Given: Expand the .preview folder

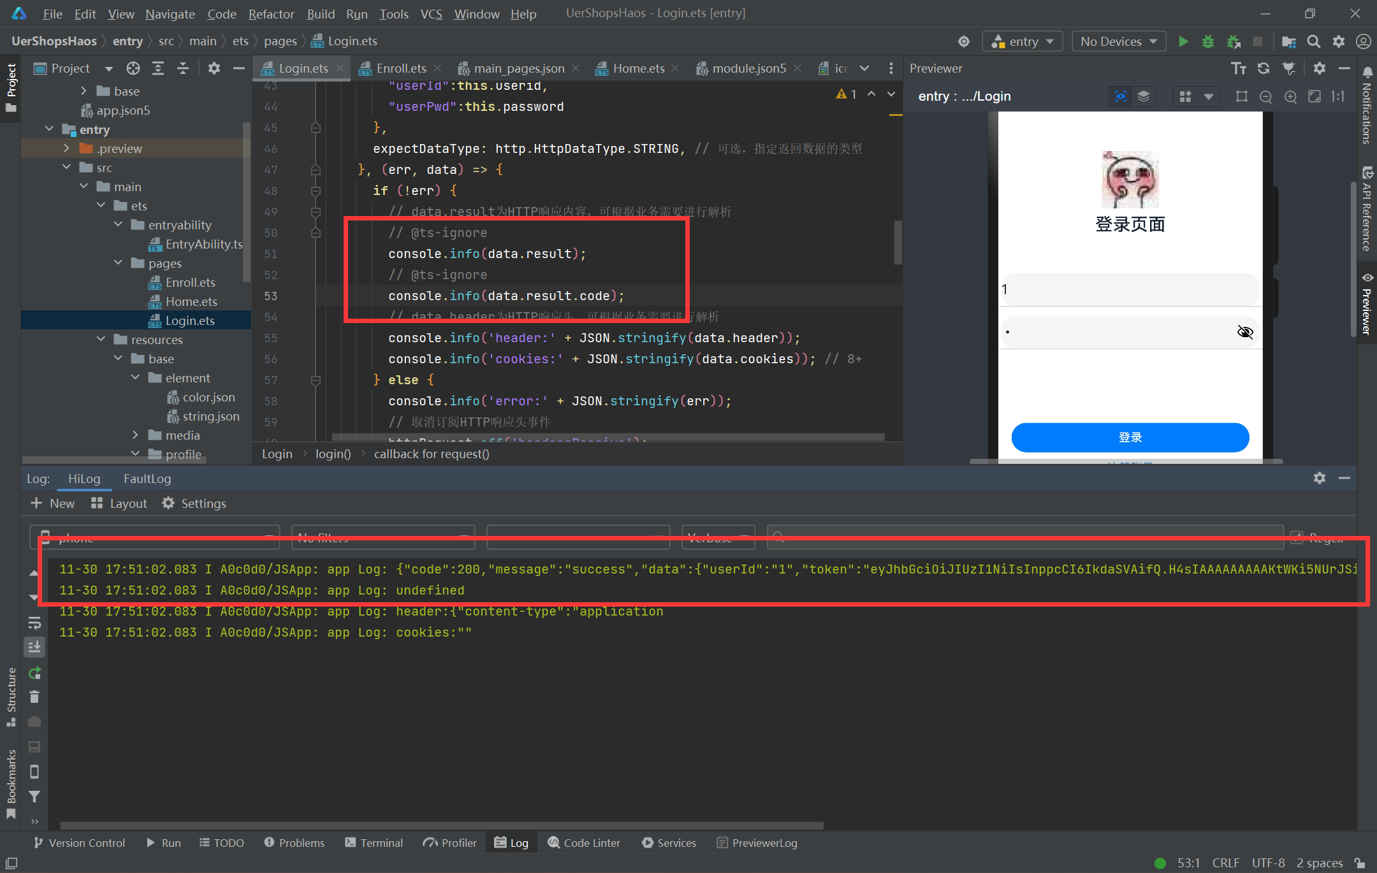Looking at the screenshot, I should (x=66, y=148).
